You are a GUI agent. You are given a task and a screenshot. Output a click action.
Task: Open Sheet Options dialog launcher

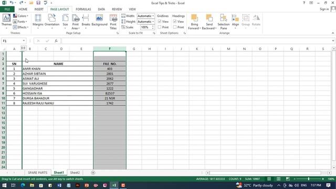[x=184, y=33]
